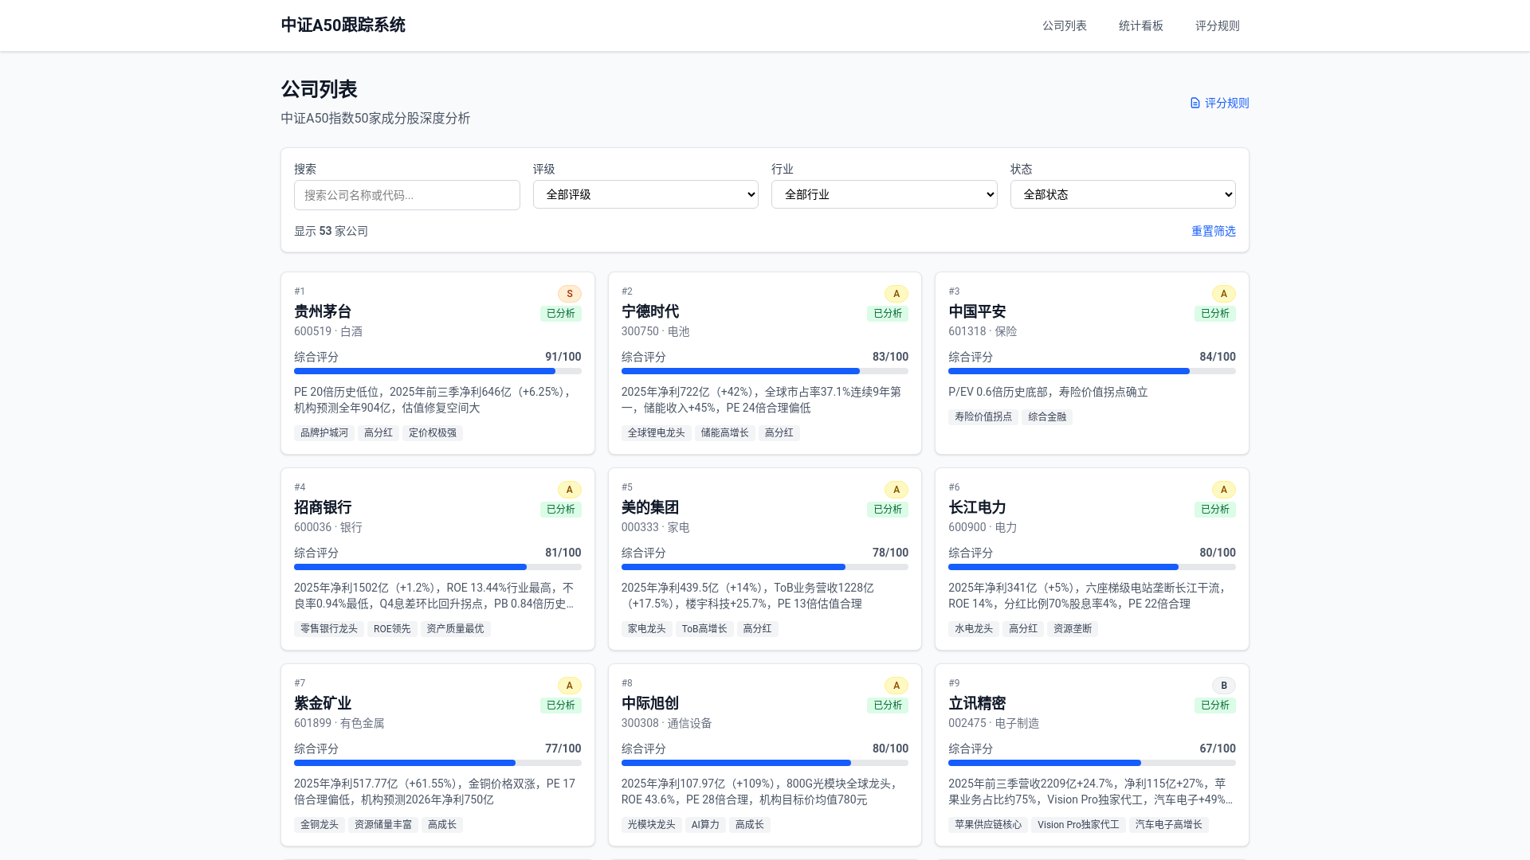Viewport: 1530px width, 860px height.
Task: Click the 宁德时代 83/100 score progress bar
Action: (765, 371)
